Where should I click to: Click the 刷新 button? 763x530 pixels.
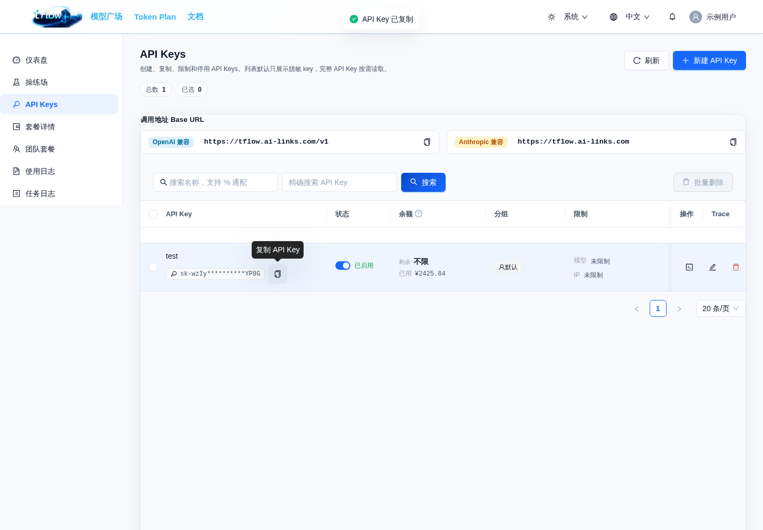(646, 60)
